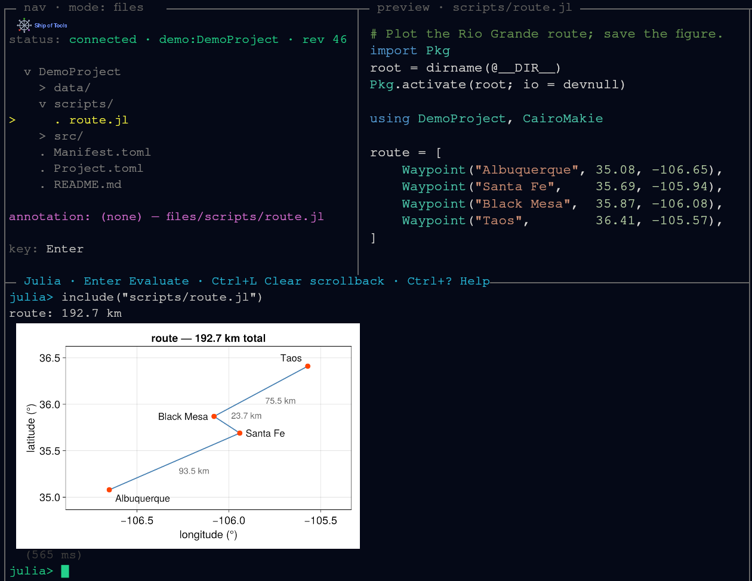
Task: Click the Waypoint "Black Mesa" code line
Action: click(563, 204)
